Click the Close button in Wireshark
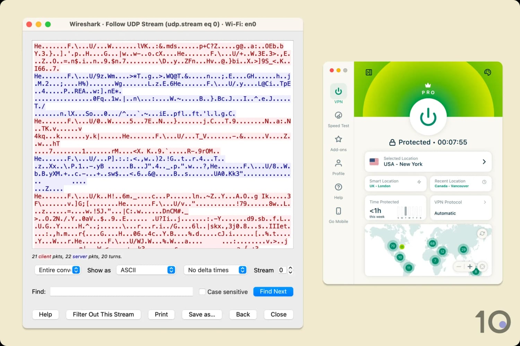Image resolution: width=520 pixels, height=346 pixels. [x=278, y=314]
